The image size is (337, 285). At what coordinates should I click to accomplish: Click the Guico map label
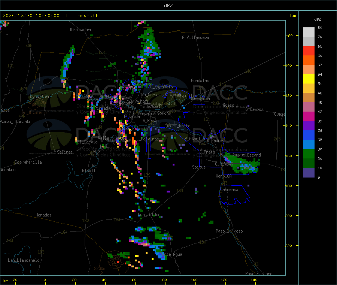tap(228, 106)
